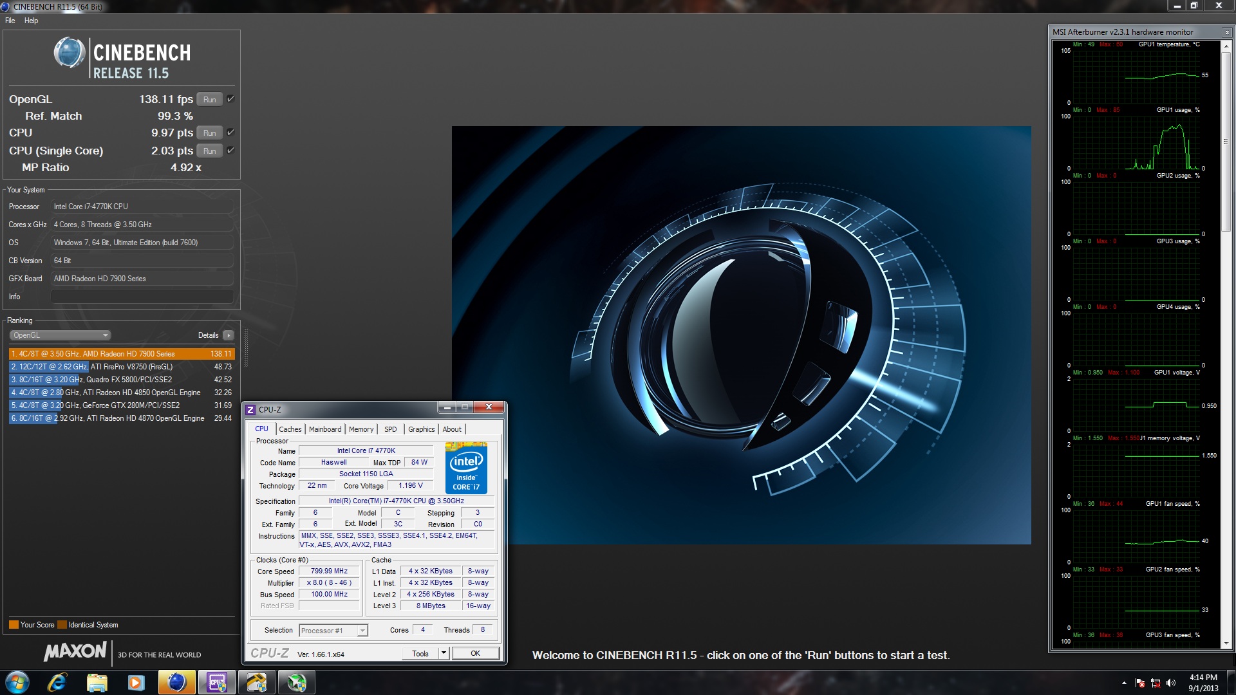Click the Cinebench taskbar icon
Viewport: 1236px width, 695px height.
click(x=176, y=682)
